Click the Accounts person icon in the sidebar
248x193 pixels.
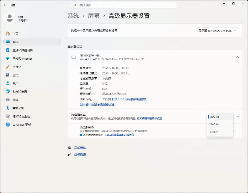tap(8, 83)
